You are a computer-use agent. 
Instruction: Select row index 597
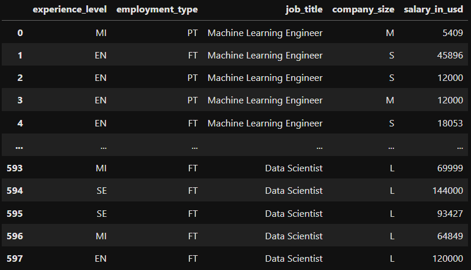[15, 259]
